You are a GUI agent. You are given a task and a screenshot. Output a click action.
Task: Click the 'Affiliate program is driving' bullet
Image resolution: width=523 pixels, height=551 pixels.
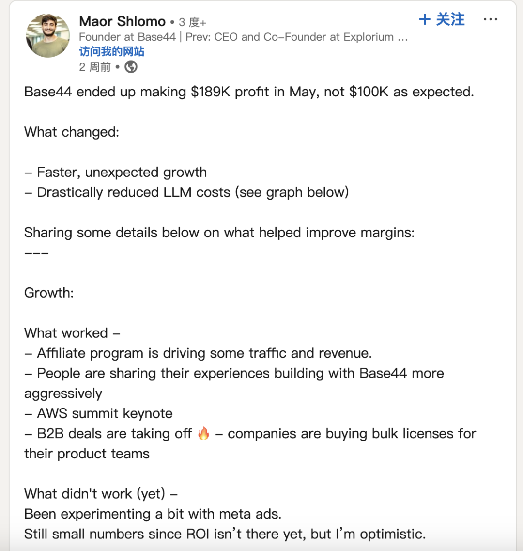198,353
